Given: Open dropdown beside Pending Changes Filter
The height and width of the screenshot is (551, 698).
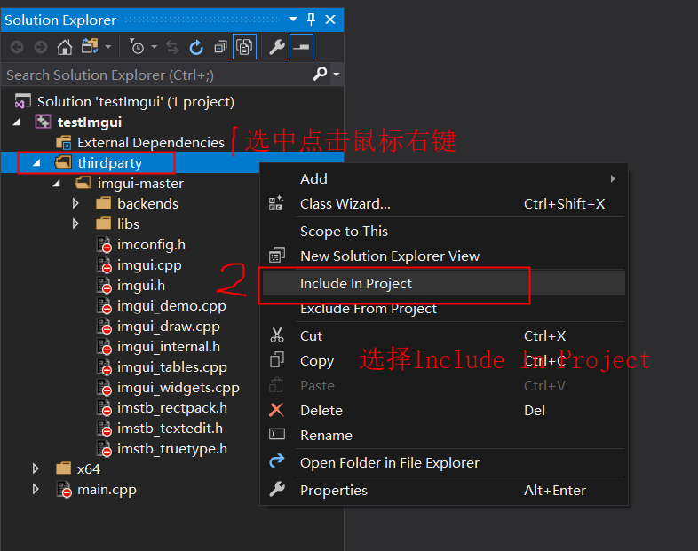Looking at the screenshot, I should pos(154,46).
